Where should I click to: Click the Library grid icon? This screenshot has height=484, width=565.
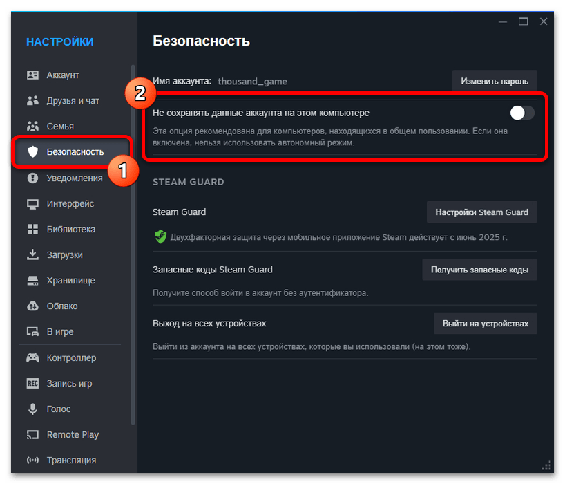[x=32, y=230]
